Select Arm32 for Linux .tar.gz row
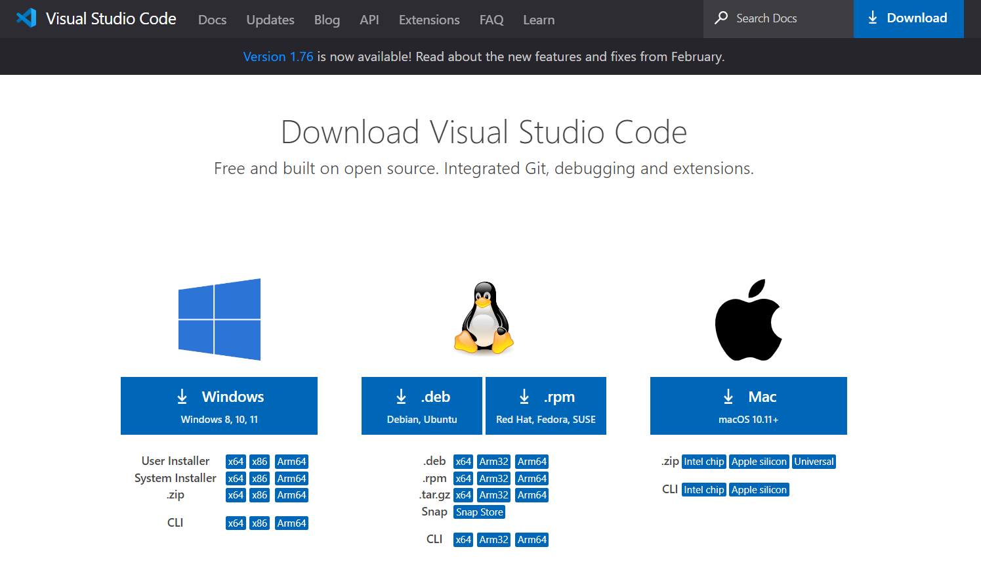 (493, 495)
